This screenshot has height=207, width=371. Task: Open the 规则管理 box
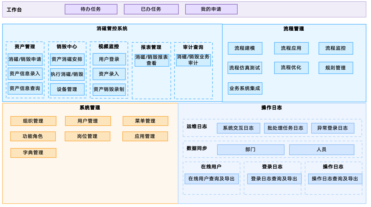(x=336, y=68)
